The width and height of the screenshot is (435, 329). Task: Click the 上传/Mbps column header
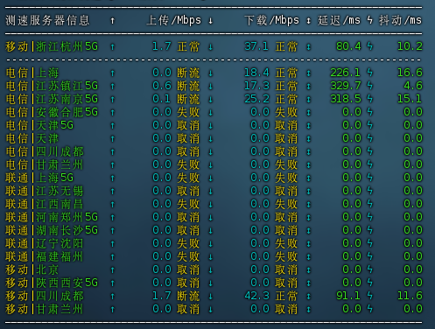174,20
